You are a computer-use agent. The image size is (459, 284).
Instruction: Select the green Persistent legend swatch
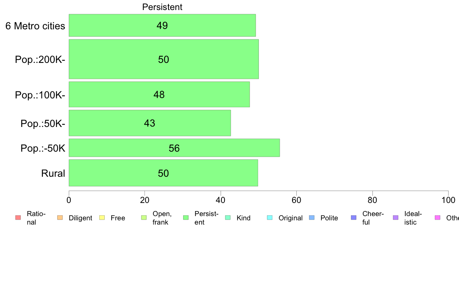[186, 218]
